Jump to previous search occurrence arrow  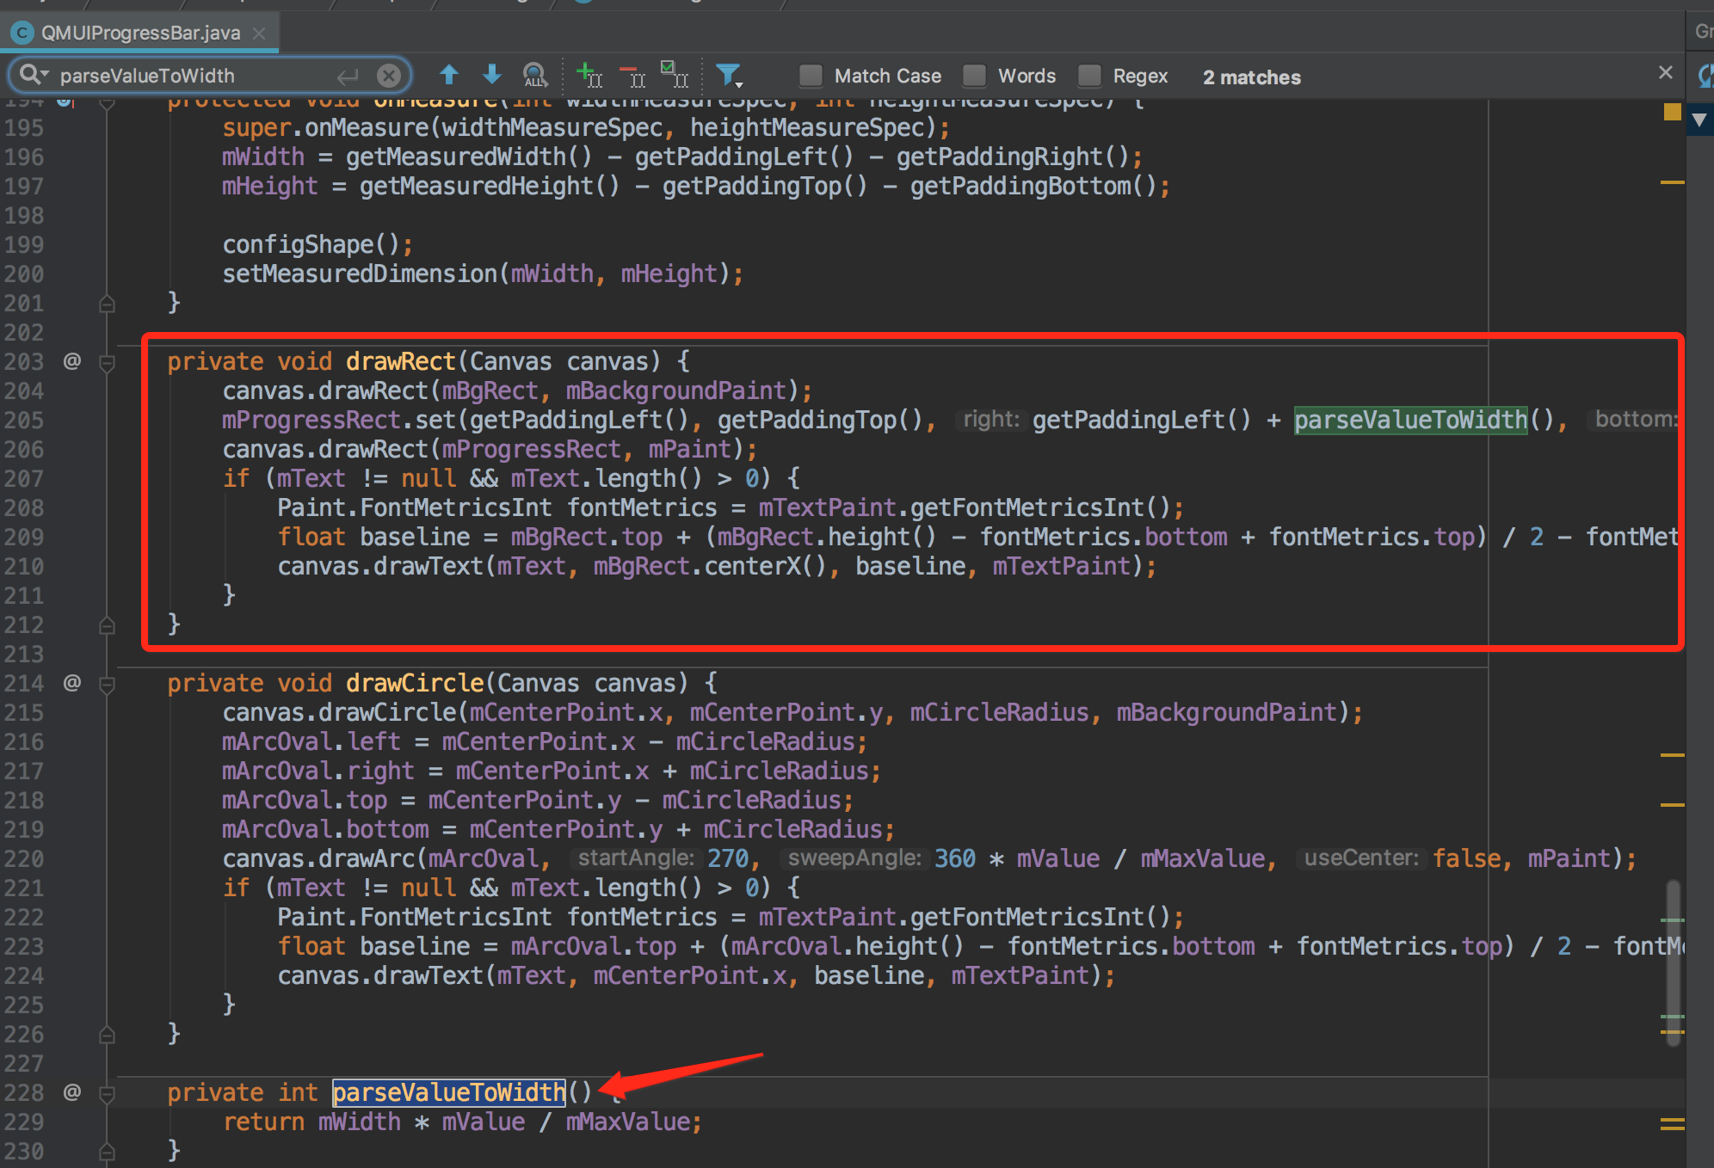coord(449,75)
